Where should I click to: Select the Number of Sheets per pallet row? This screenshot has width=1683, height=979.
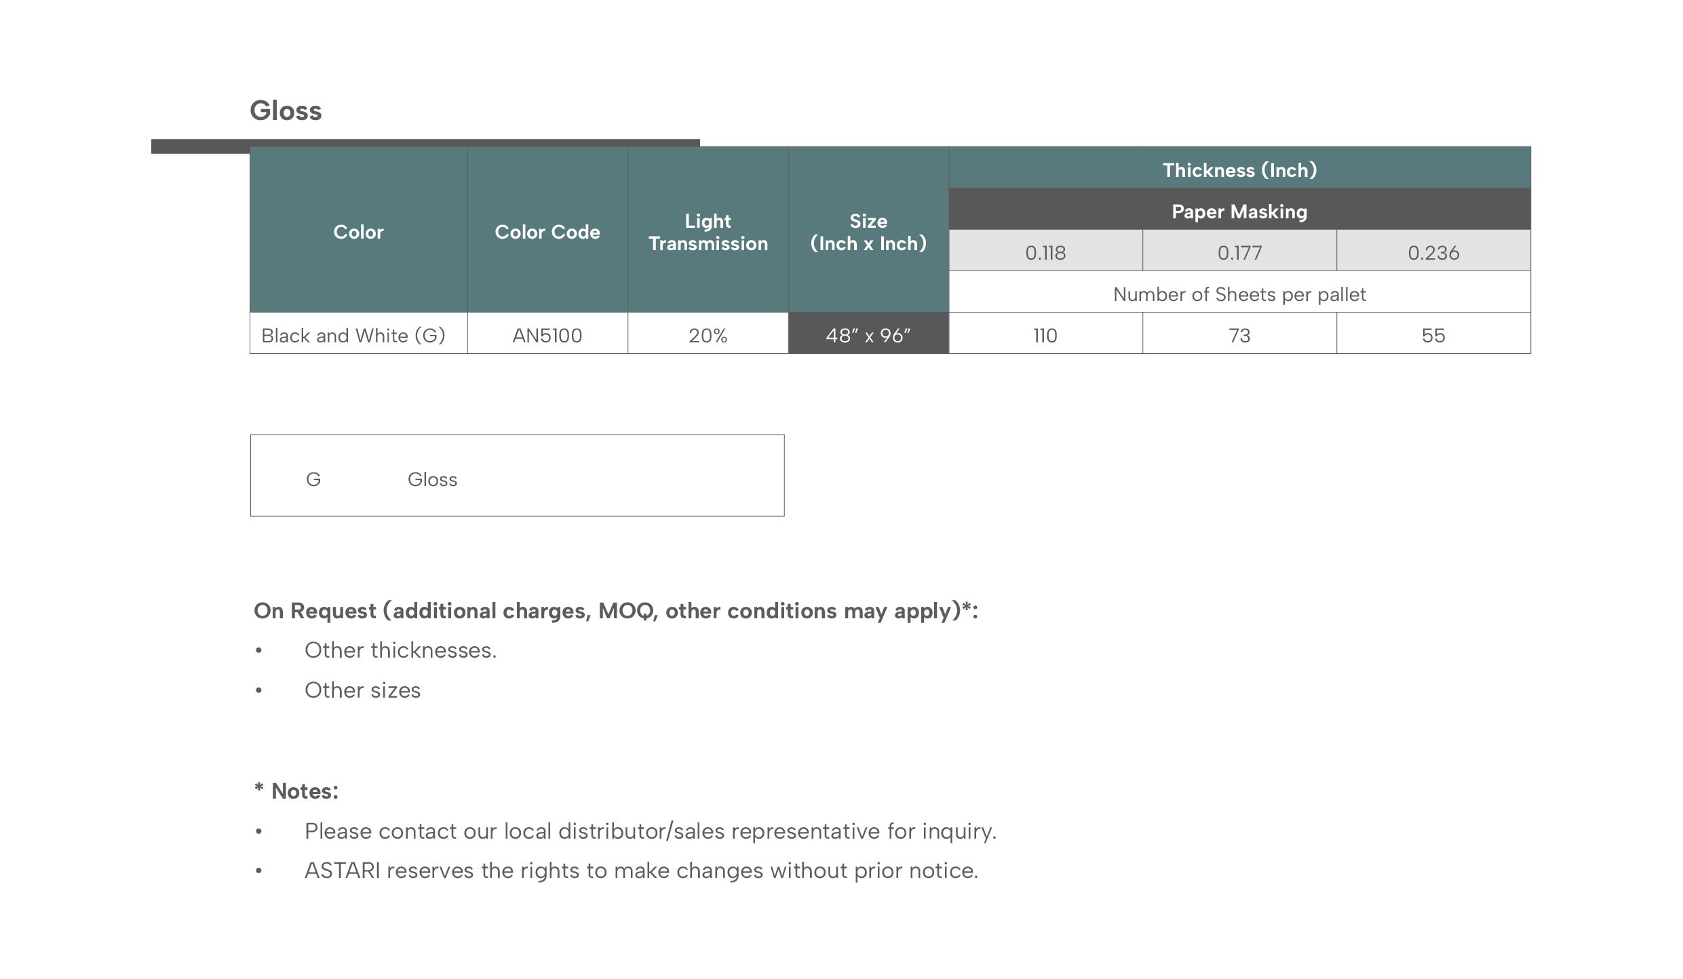pyautogui.click(x=1239, y=292)
